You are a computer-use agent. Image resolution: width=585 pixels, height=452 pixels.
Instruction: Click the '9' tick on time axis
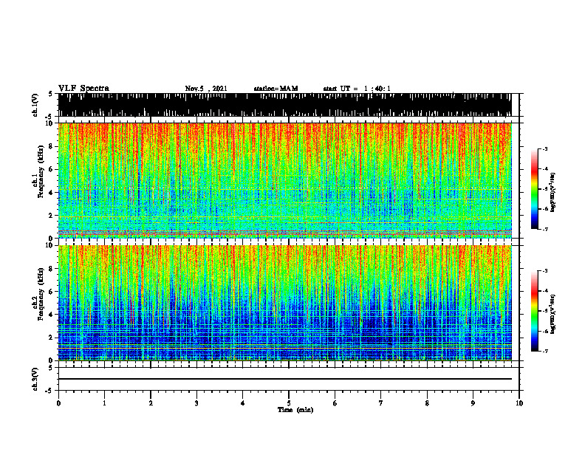coord(473,403)
